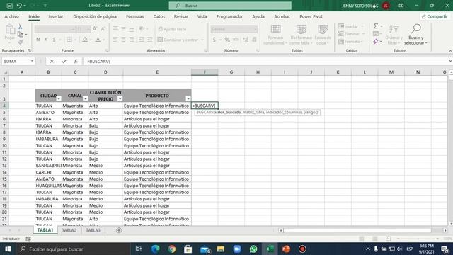Open Google Chrome from taskbar
The height and width of the screenshot is (255, 453).
pos(171,249)
